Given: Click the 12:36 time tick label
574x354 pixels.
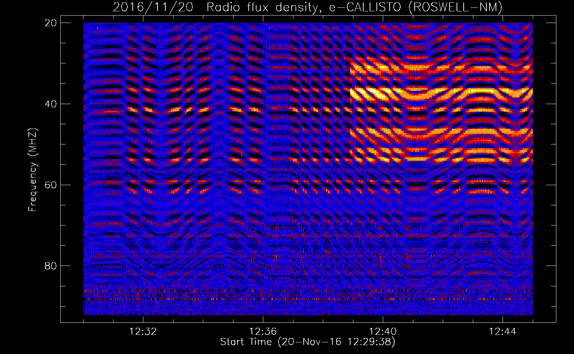Looking at the screenshot, I should pos(263,332).
